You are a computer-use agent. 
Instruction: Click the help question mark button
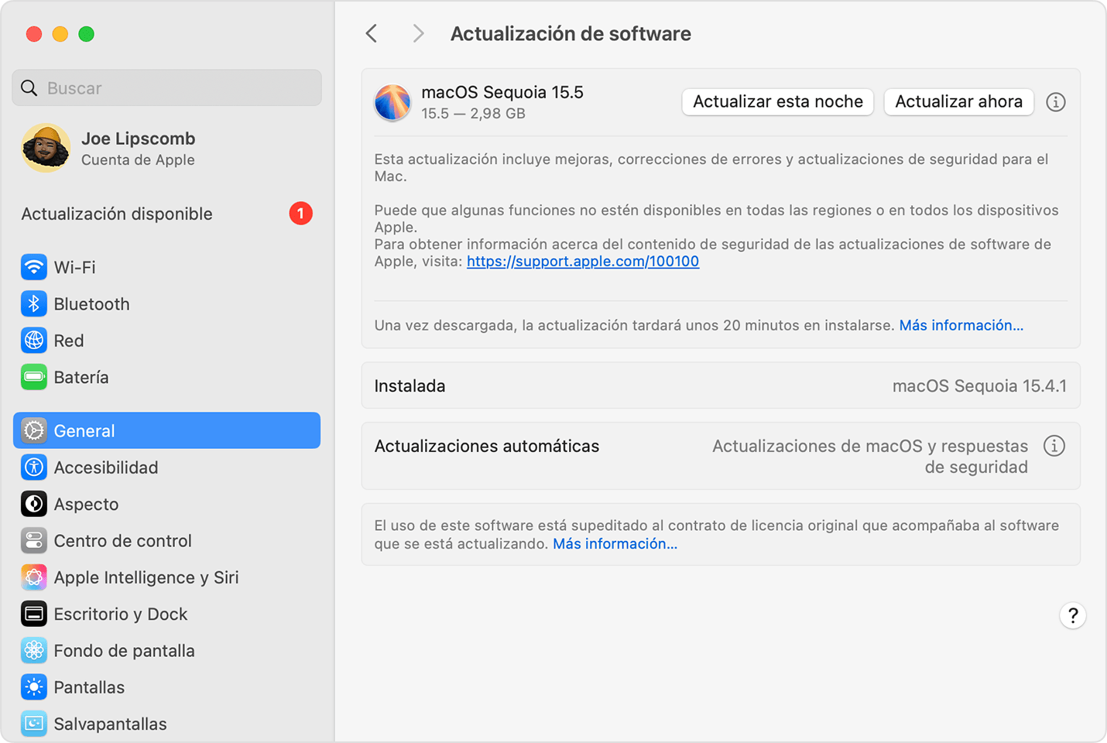click(x=1072, y=615)
